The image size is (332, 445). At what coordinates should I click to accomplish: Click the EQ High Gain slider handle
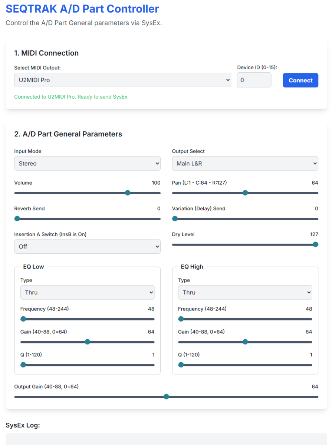(245, 342)
